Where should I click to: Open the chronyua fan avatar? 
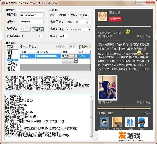104,122
